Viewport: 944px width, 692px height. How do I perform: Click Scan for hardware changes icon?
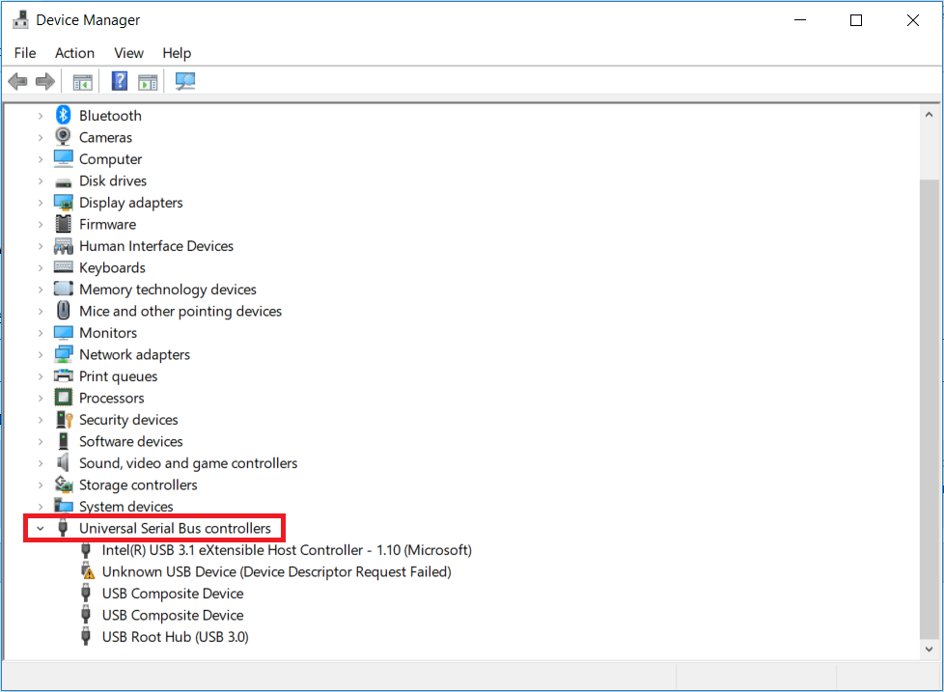coord(185,82)
